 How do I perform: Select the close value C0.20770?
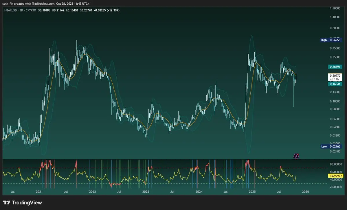86,10
